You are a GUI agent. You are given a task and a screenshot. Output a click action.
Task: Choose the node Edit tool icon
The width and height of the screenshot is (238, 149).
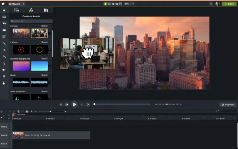point(109,4)
